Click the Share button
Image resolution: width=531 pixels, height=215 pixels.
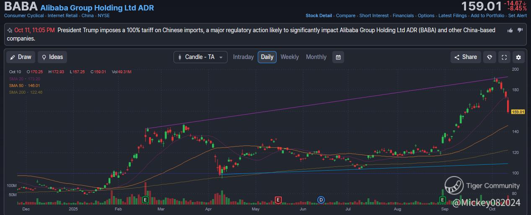(466, 57)
